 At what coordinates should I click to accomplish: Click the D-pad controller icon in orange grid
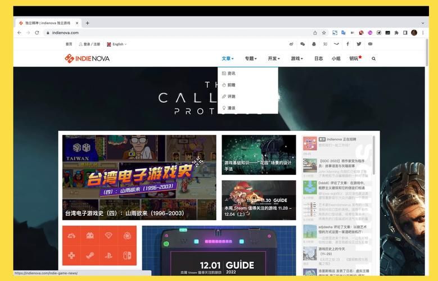pyautogui.click(x=71, y=255)
